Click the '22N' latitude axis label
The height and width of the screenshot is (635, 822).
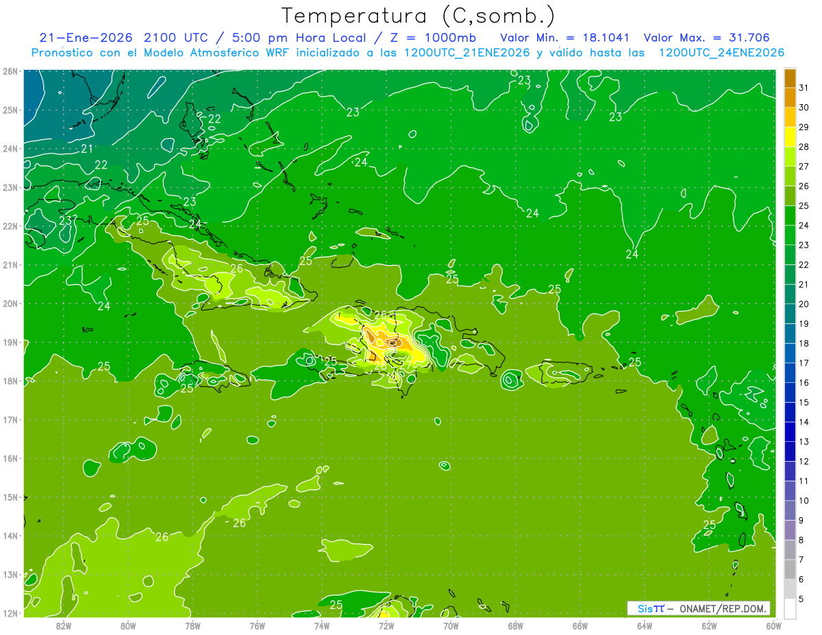[x=11, y=226]
